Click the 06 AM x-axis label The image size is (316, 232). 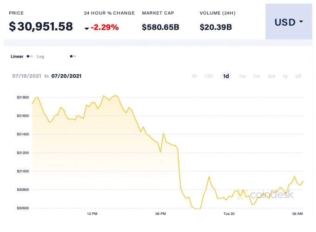(297, 214)
